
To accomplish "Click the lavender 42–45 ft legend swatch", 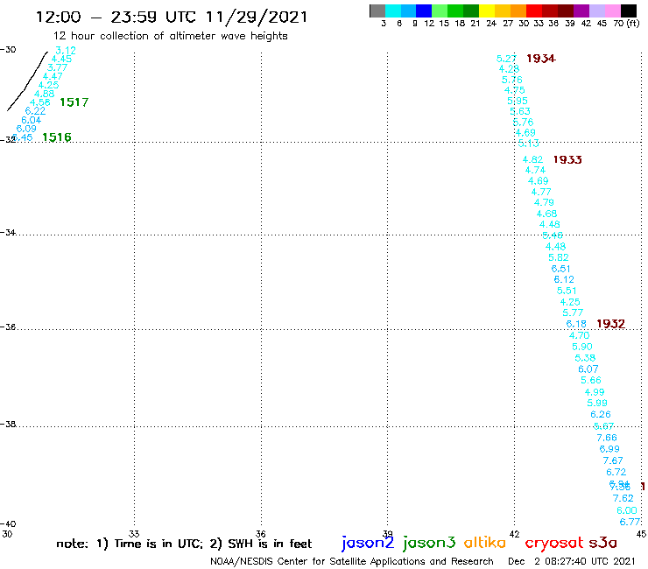I will 596,11.
